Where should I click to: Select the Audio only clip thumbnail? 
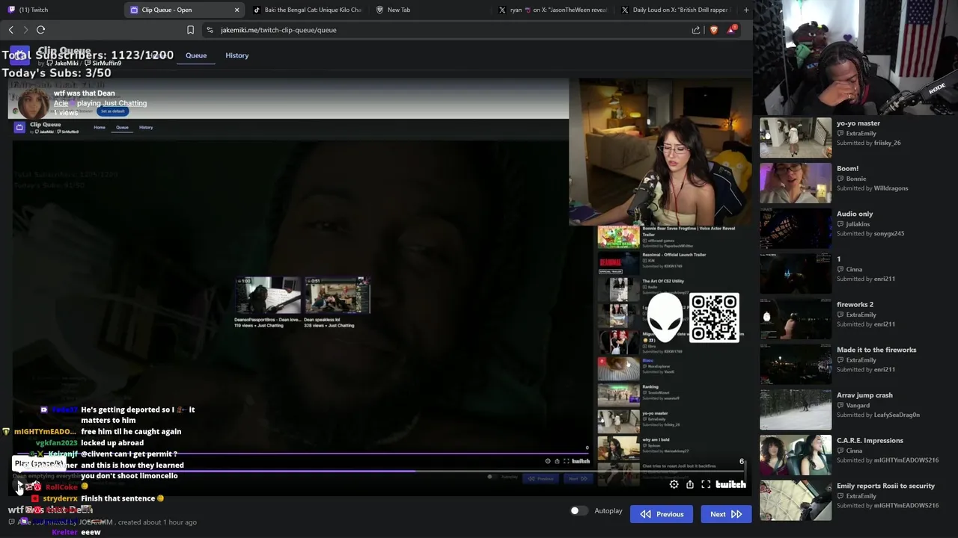(796, 228)
